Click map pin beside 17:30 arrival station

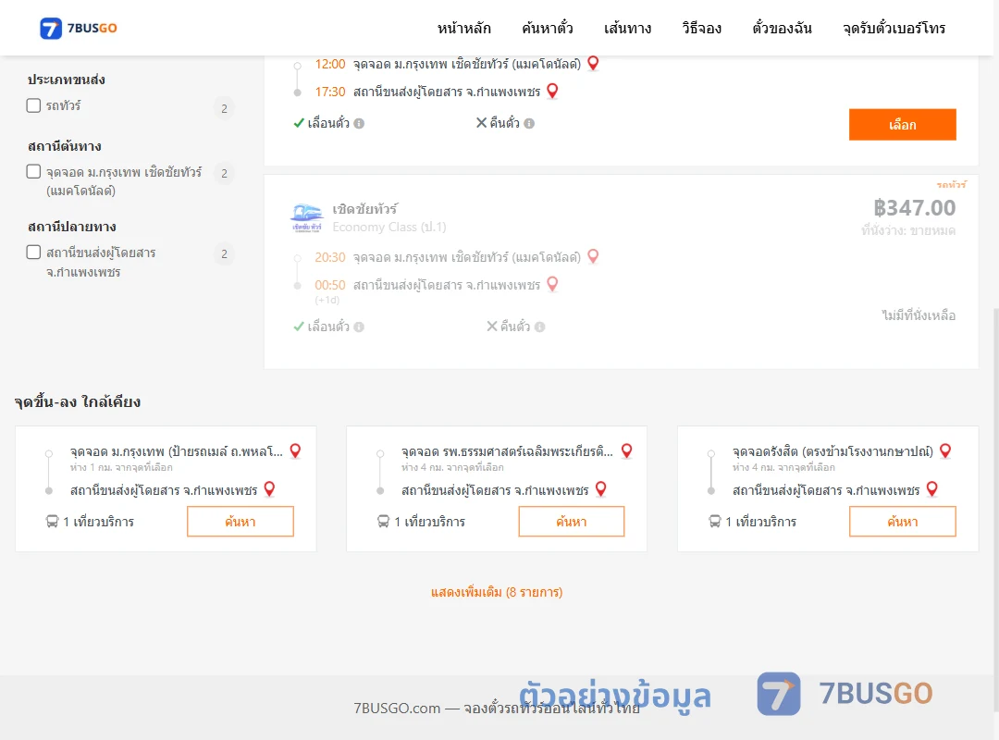552,92
